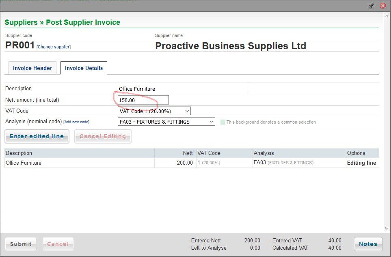Click the Change supplier link

(x=54, y=47)
